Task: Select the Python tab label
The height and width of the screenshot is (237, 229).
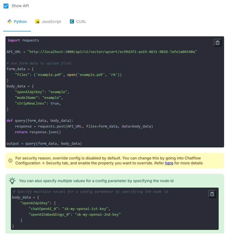Action: tap(20, 22)
